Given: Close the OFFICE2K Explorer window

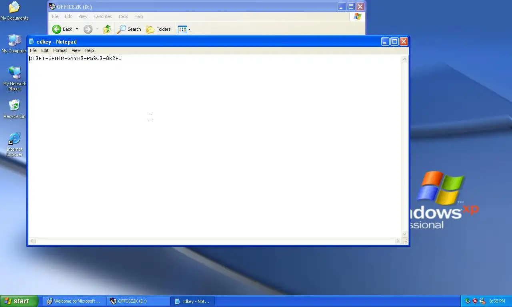Looking at the screenshot, I should 360,7.
